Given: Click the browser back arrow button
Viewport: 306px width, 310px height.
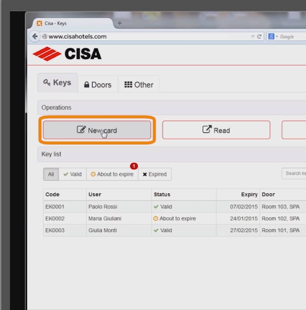Looking at the screenshot, I should tap(35, 36).
